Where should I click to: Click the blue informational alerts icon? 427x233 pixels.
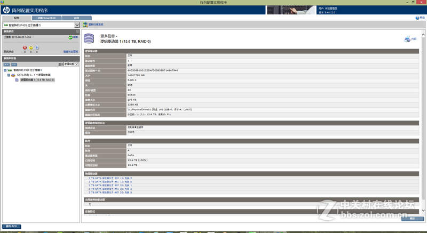(x=37, y=47)
